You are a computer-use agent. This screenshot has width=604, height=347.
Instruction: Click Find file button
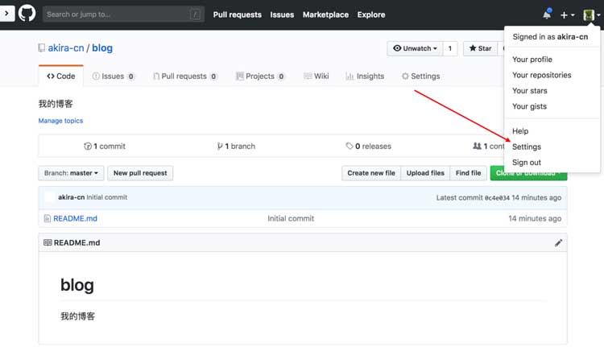pos(468,173)
